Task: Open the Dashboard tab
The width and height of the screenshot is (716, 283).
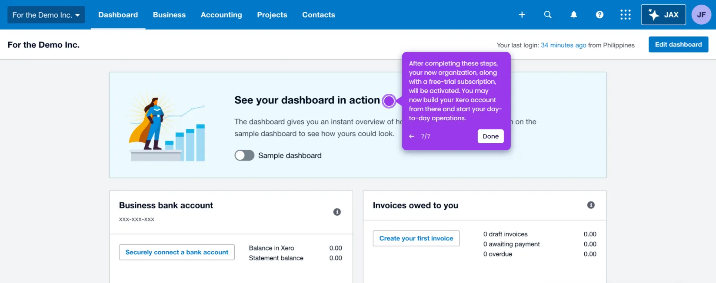Action: coord(118,15)
